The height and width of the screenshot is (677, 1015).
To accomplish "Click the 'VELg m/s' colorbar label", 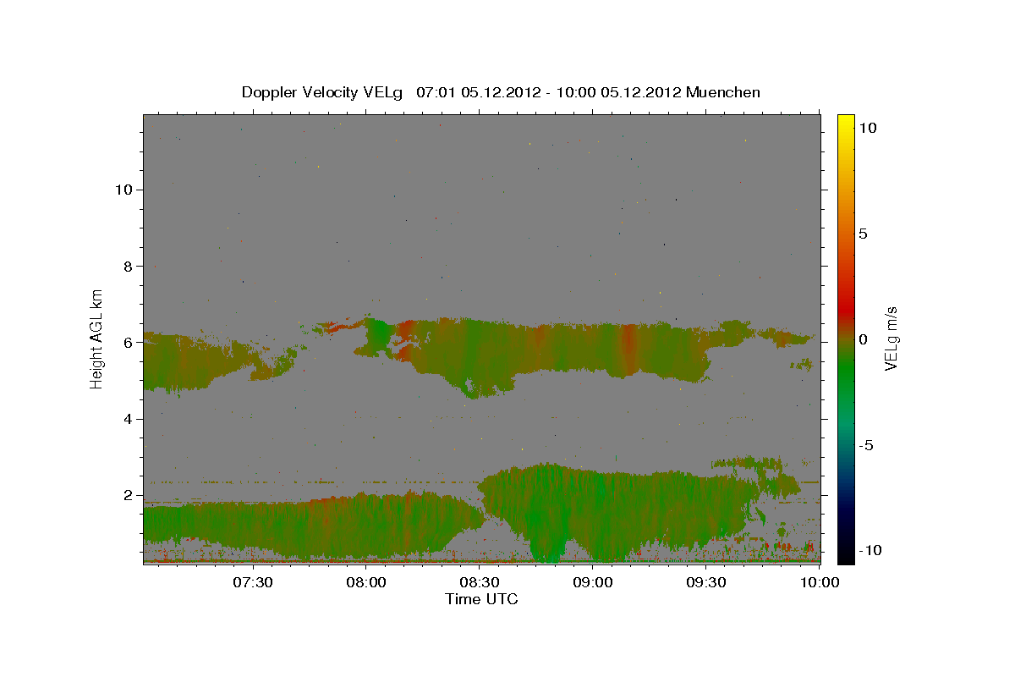I will 891,338.
